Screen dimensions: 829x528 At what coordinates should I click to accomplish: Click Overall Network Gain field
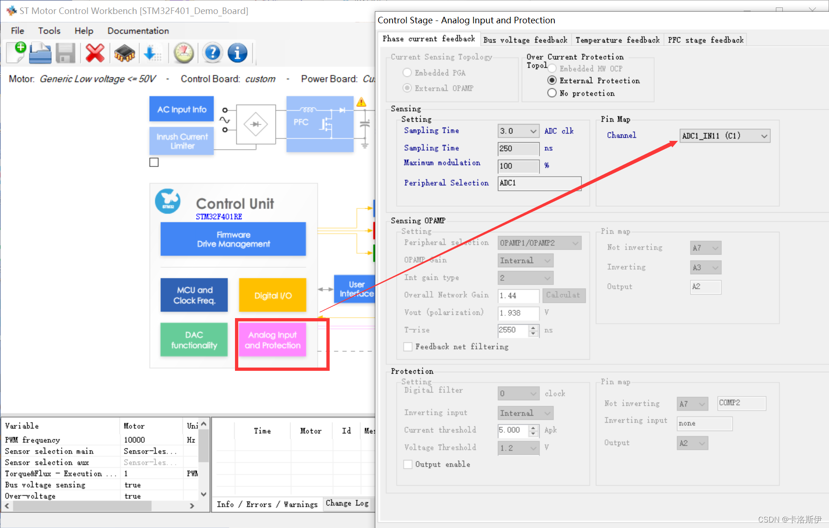(518, 296)
